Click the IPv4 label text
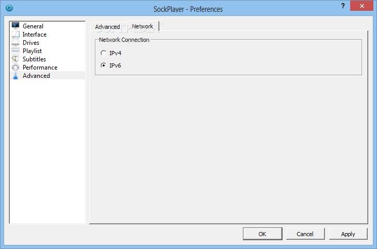 coord(116,53)
